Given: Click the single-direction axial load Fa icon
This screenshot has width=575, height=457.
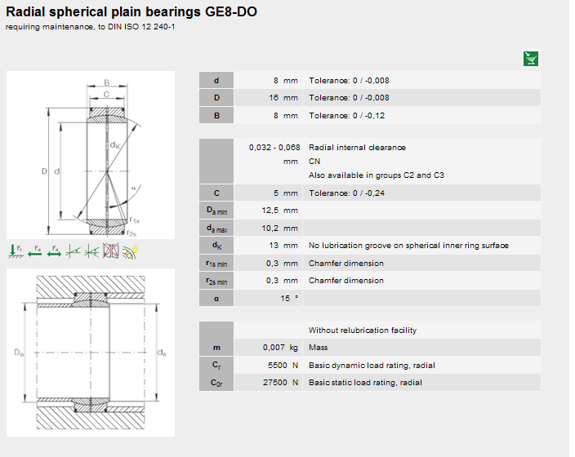Looking at the screenshot, I should click(x=35, y=251).
